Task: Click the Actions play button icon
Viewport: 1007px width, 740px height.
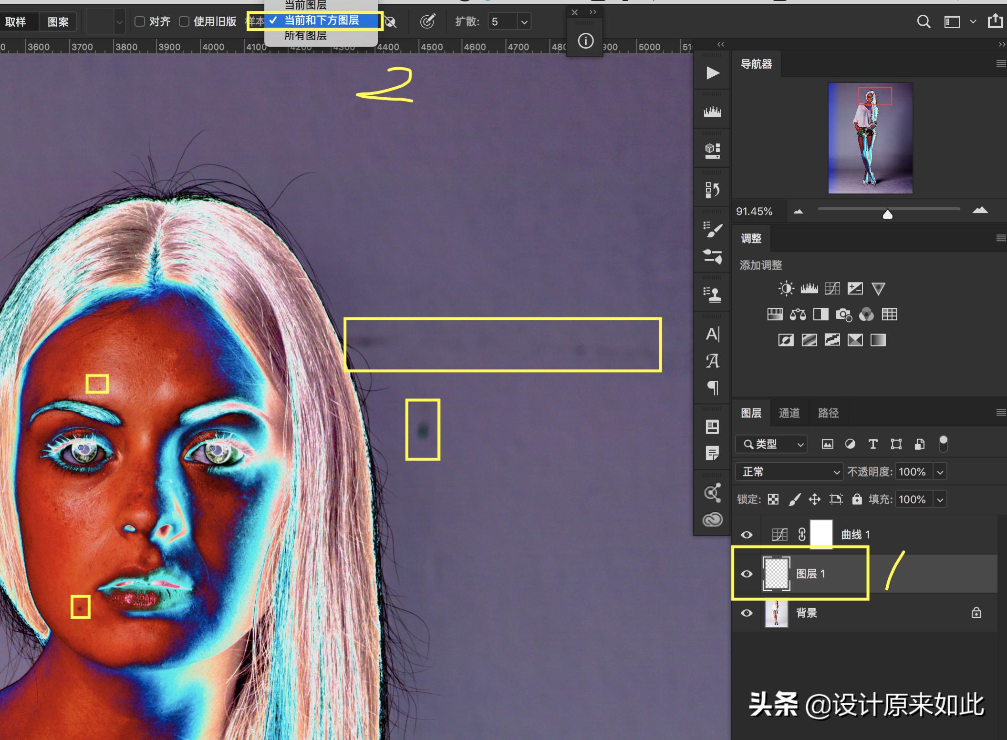Action: tap(713, 73)
